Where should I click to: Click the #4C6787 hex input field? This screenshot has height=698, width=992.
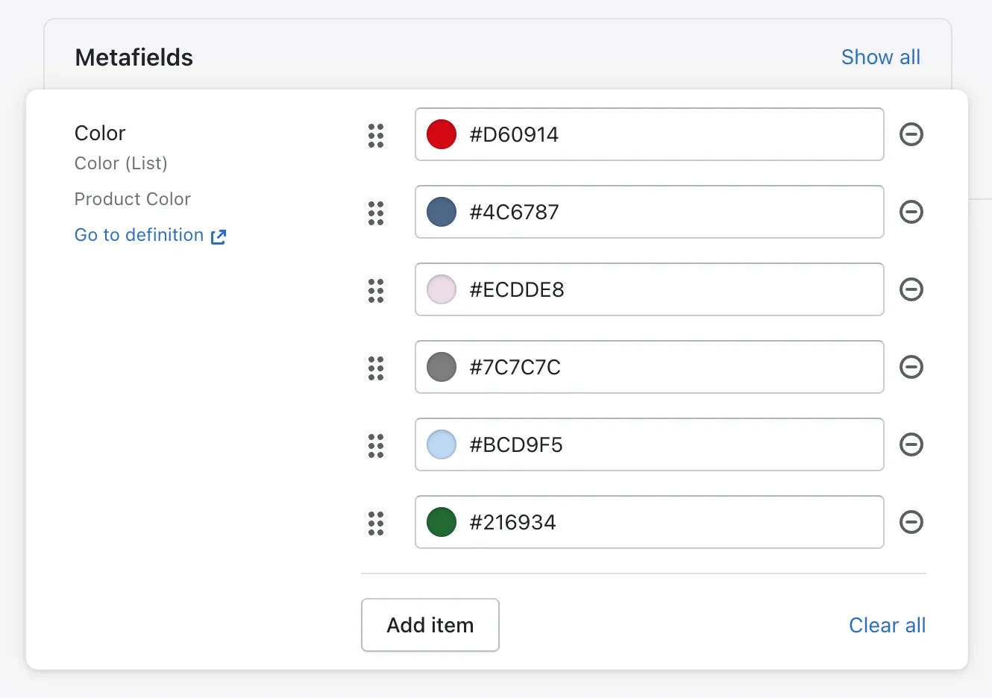point(650,212)
